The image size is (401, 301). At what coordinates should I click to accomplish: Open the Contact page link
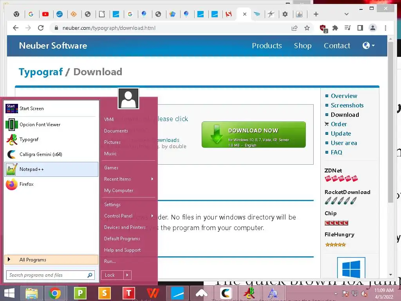tap(337, 45)
